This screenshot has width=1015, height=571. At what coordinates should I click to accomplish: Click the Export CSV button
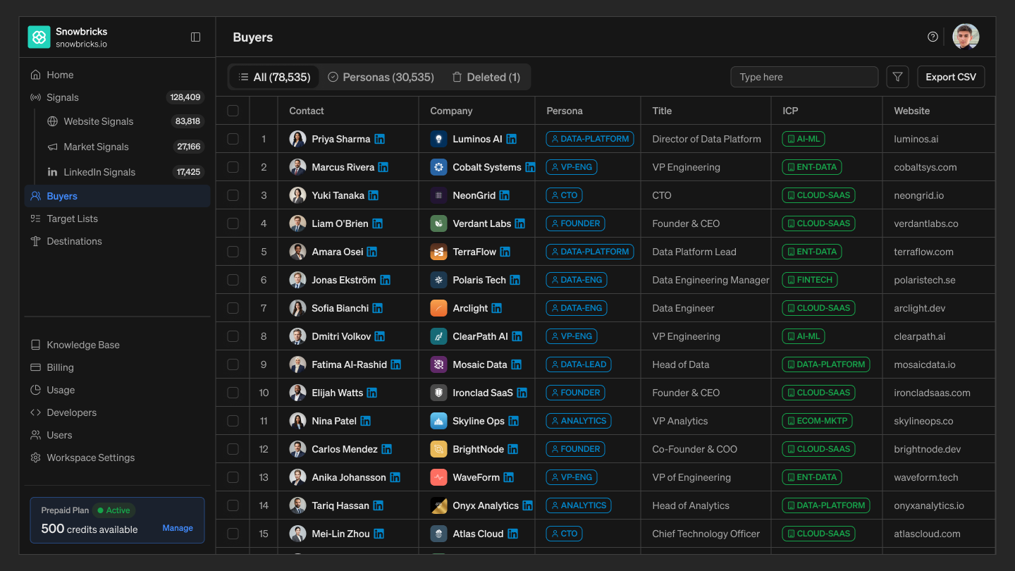tap(951, 77)
